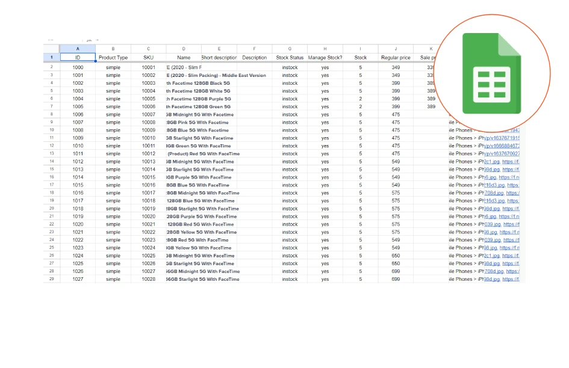Screen dimensions: 569x368
Task: Click the "128GB Red 5G With FaceTime" cell in row 22
Action: pyautogui.click(x=201, y=224)
